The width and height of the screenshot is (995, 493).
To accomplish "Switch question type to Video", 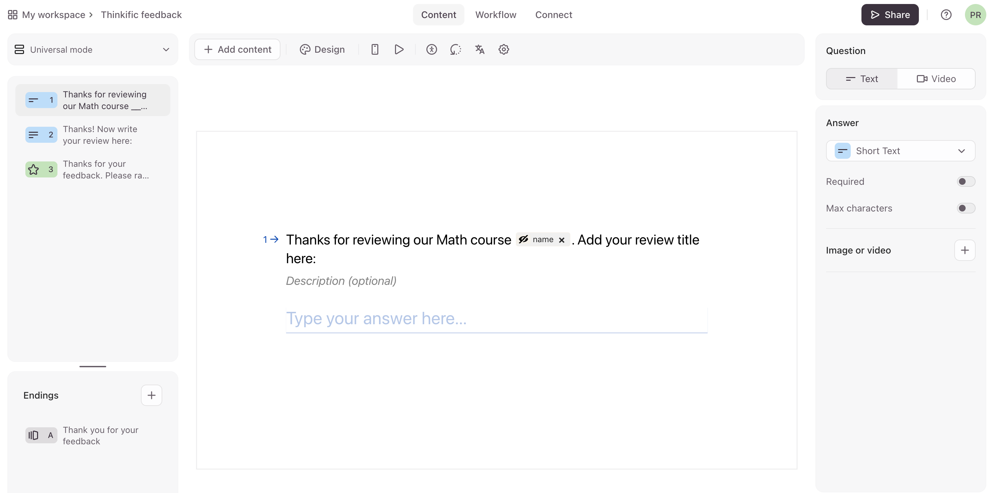I will pyautogui.click(x=936, y=79).
